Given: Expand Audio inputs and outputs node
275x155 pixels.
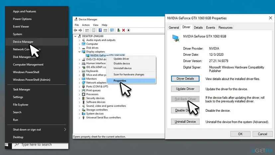Looking at the screenshot, I should pos(79,40).
